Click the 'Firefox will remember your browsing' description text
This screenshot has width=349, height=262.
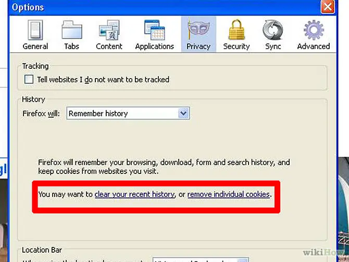(x=164, y=167)
